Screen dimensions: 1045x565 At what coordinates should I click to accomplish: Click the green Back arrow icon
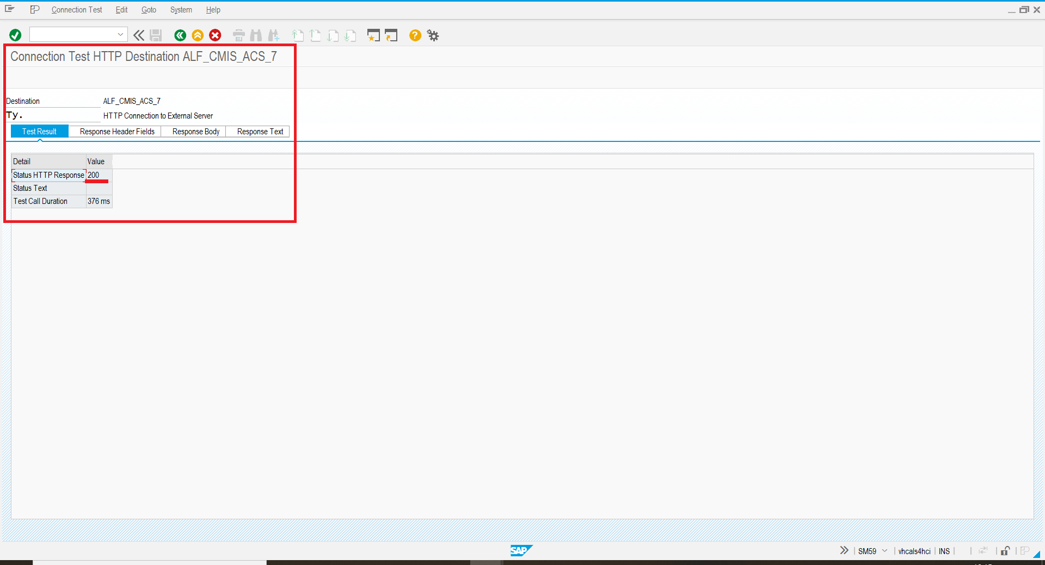(x=180, y=35)
